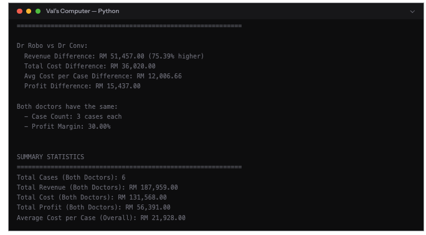The image size is (426, 235).
Task: Click the "Dr Robo vs Dr Conv:" line
Action: (x=52, y=45)
